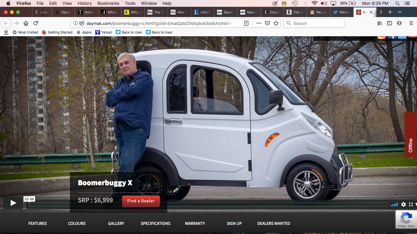Open the Tools menu
Viewport: 417px width, 234px height.
[x=130, y=3]
